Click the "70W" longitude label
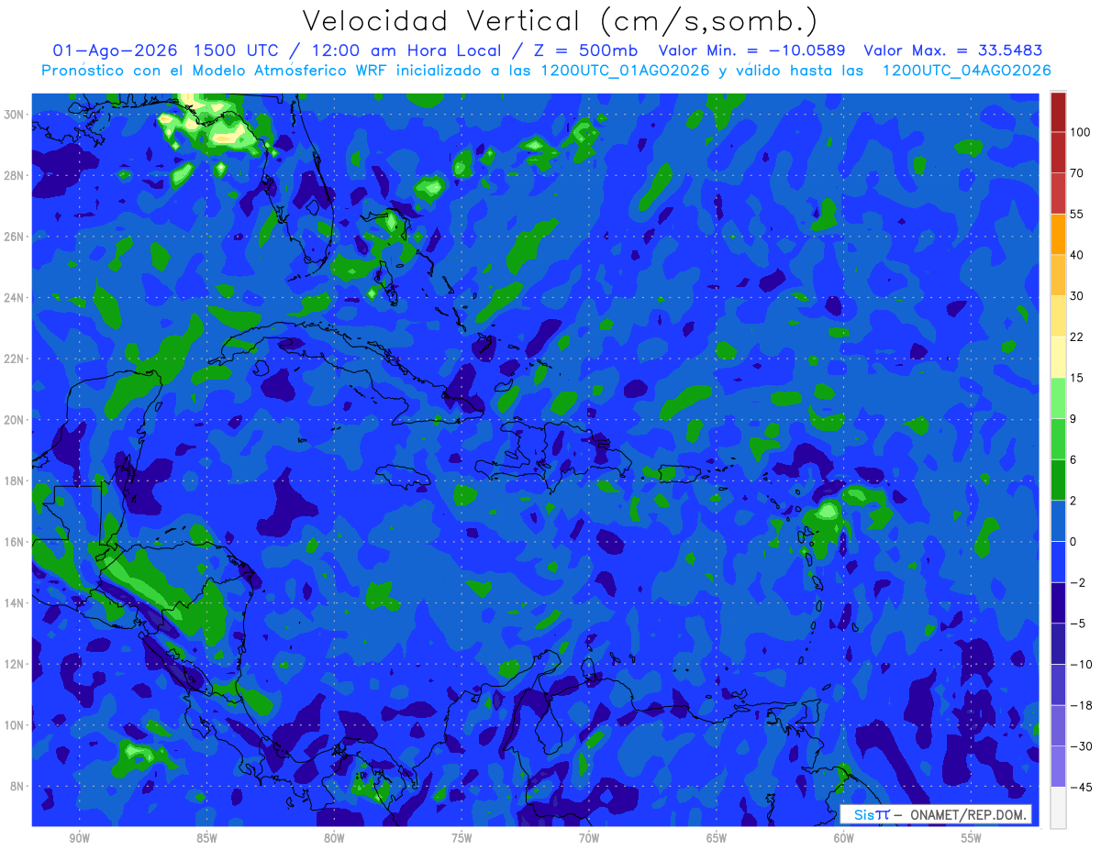The width and height of the screenshot is (1101, 850). [x=589, y=838]
